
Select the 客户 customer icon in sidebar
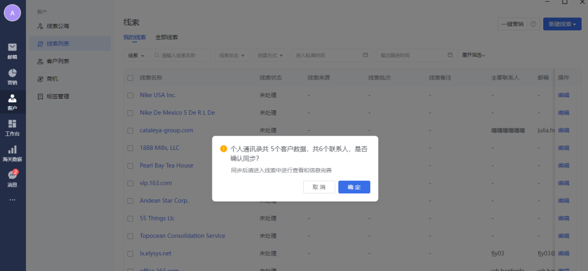click(12, 102)
